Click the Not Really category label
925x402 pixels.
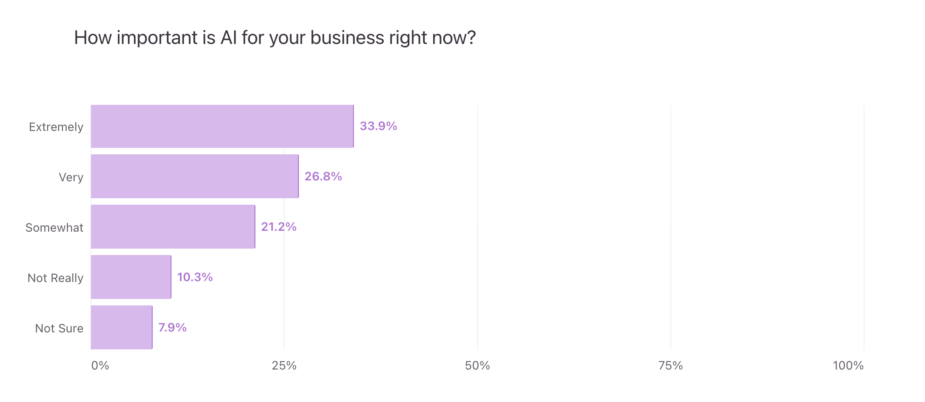click(55, 278)
